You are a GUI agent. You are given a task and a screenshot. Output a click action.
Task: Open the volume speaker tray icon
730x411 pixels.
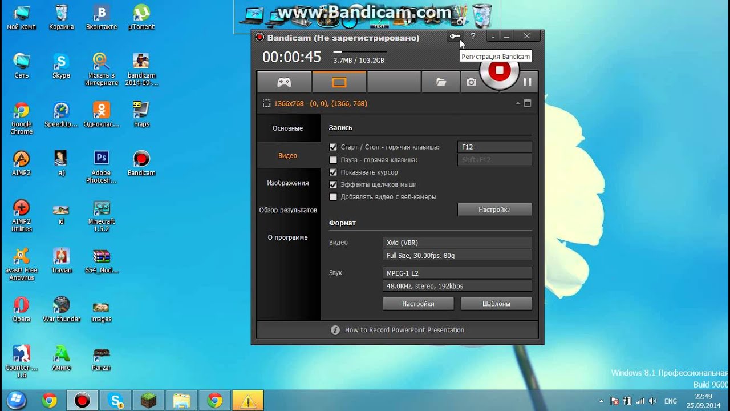click(652, 401)
